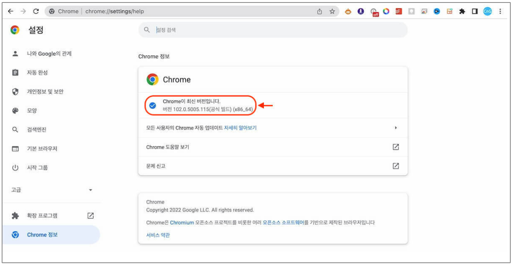Open external link icon next to 확장 프로그램

point(90,216)
